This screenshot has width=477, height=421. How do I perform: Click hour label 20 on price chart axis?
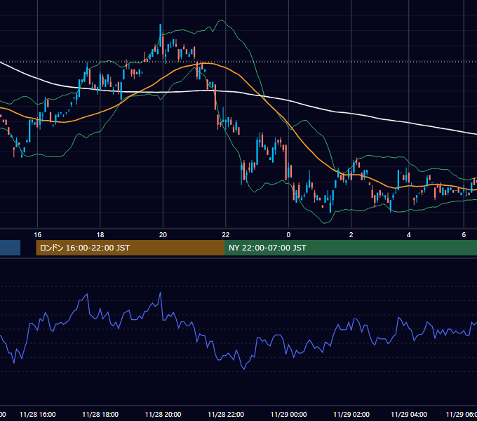click(163, 234)
